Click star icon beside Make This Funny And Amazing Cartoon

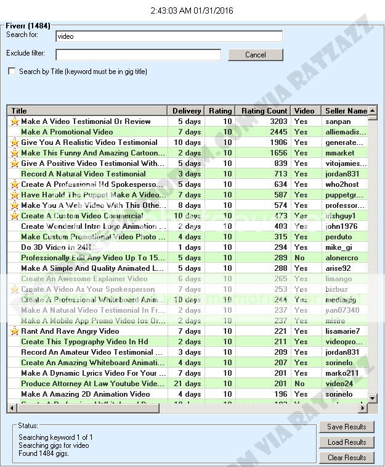coord(15,153)
